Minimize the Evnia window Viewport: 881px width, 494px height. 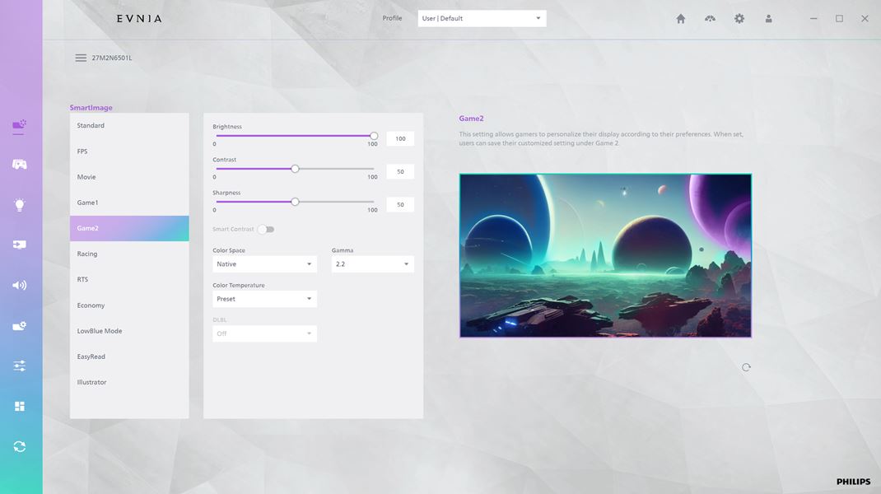coord(813,19)
